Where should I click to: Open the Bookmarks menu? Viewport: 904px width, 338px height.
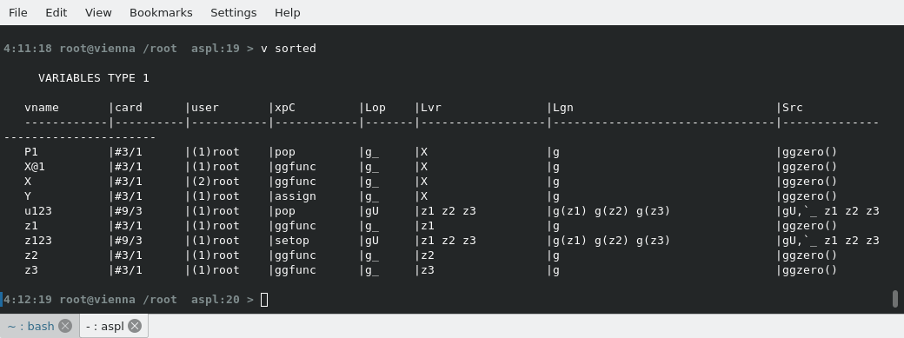click(x=161, y=12)
